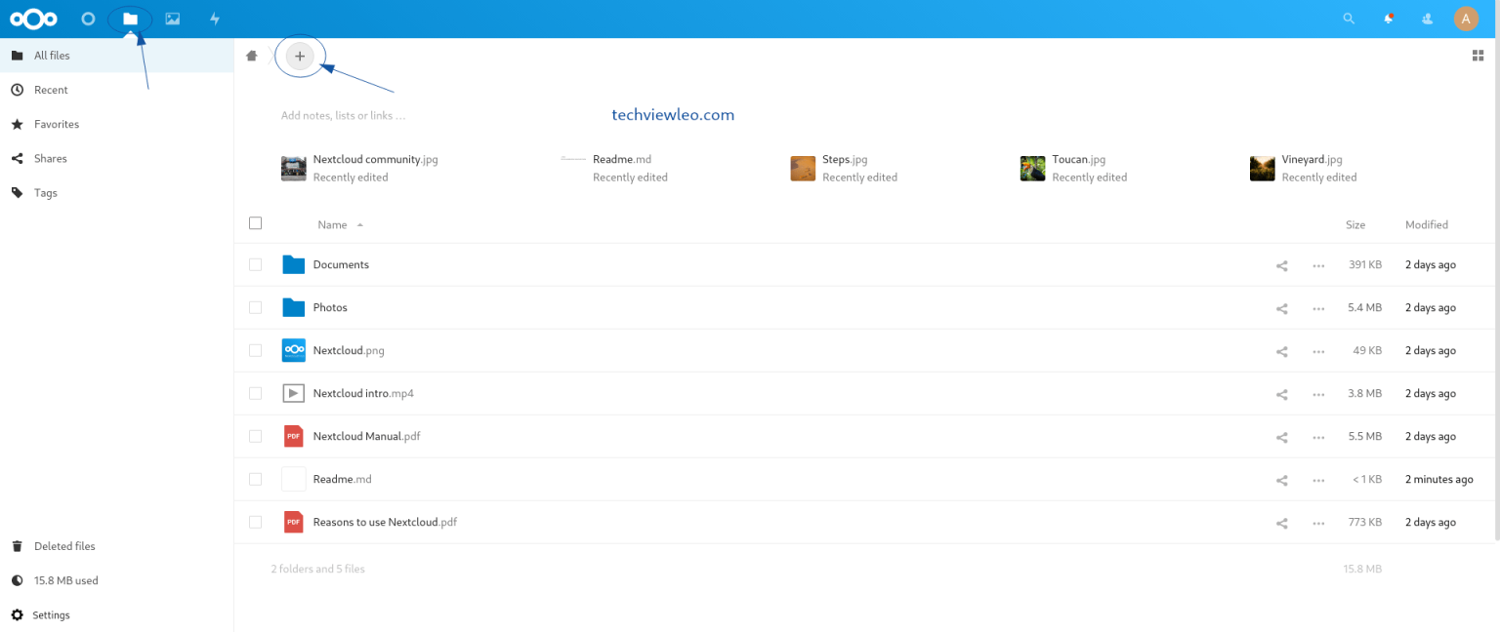This screenshot has height=632, width=1500.
Task: Reverse the Name sort order arrow
Action: 359,224
